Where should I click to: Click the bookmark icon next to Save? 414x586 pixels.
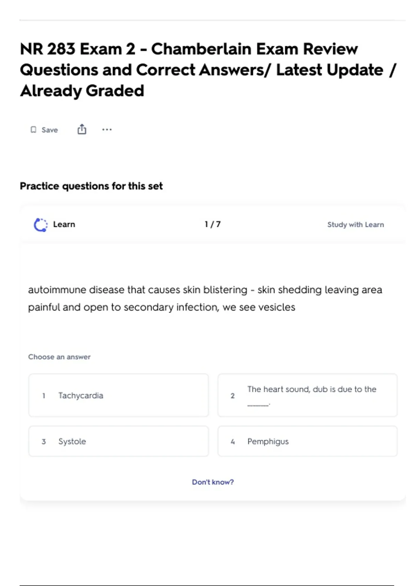pos(33,130)
